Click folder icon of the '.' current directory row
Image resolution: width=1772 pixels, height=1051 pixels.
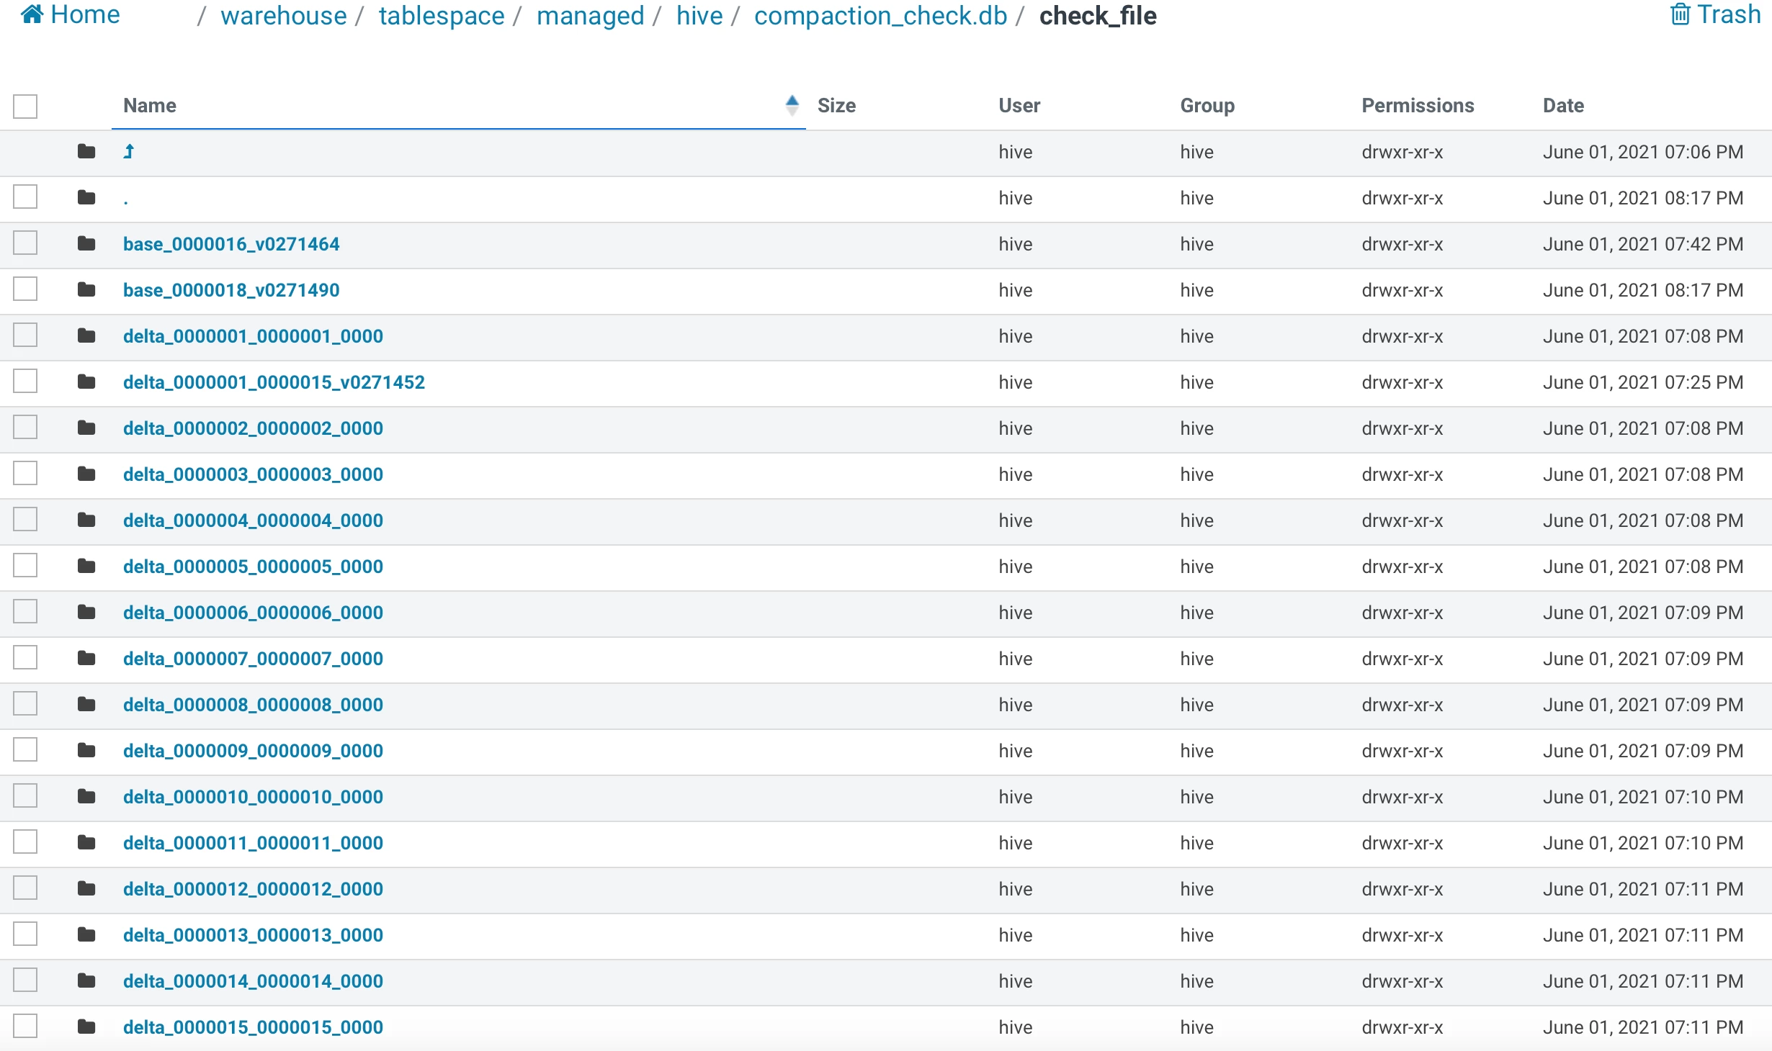click(x=86, y=197)
